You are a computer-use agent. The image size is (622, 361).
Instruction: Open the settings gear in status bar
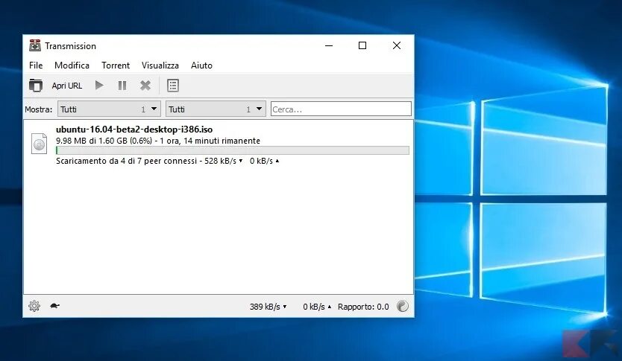tap(34, 306)
